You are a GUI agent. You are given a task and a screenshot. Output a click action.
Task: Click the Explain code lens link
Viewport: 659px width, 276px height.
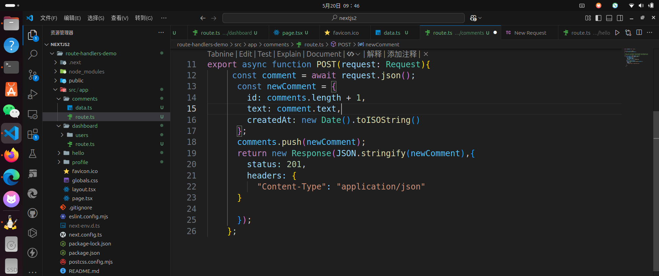(289, 54)
